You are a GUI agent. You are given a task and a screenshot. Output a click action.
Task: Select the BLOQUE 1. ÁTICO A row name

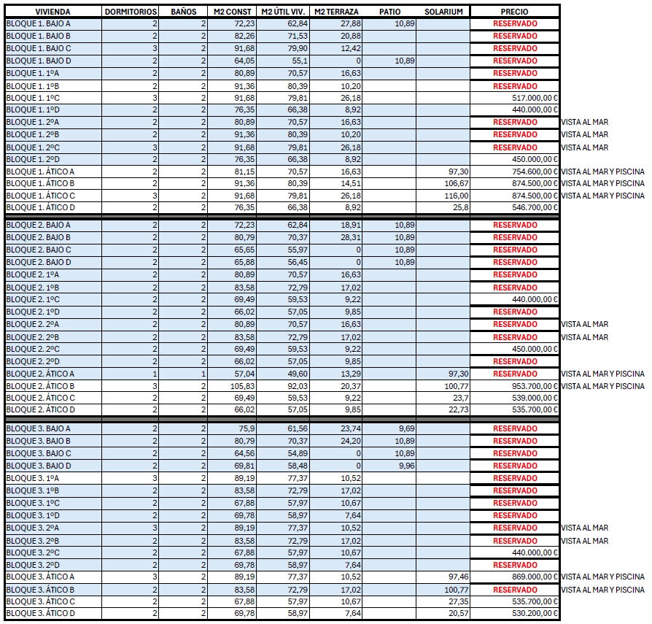(x=53, y=172)
